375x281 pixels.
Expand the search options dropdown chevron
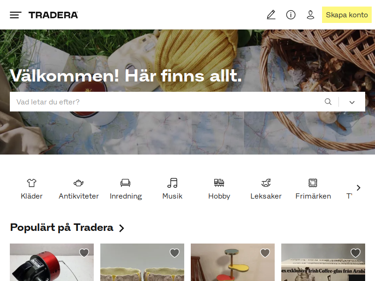coord(352,102)
